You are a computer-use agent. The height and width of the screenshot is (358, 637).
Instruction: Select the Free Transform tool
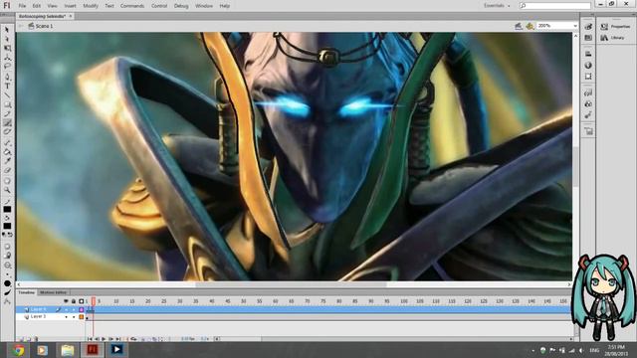7,48
